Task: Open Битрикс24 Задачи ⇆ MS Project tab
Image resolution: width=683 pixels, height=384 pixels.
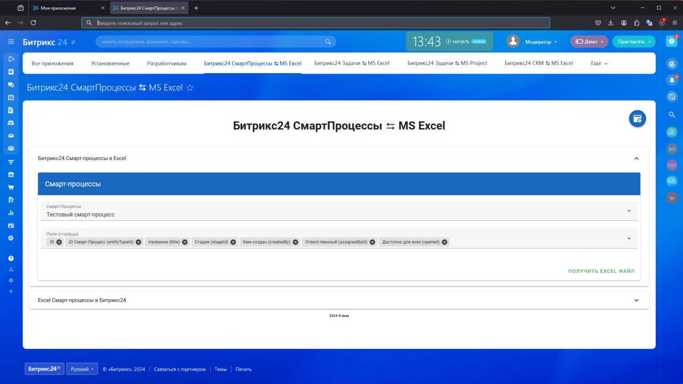Action: pos(447,63)
